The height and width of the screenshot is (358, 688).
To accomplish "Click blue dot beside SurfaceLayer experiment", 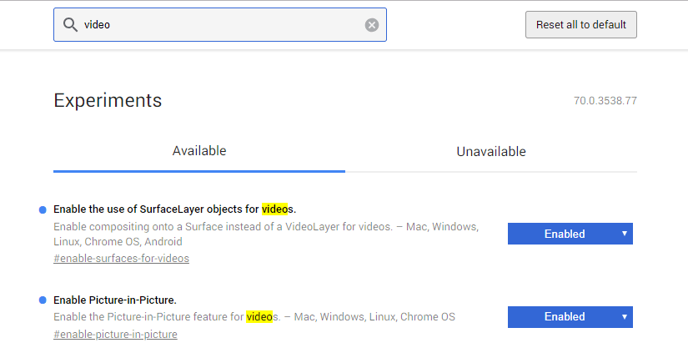I will [x=43, y=209].
